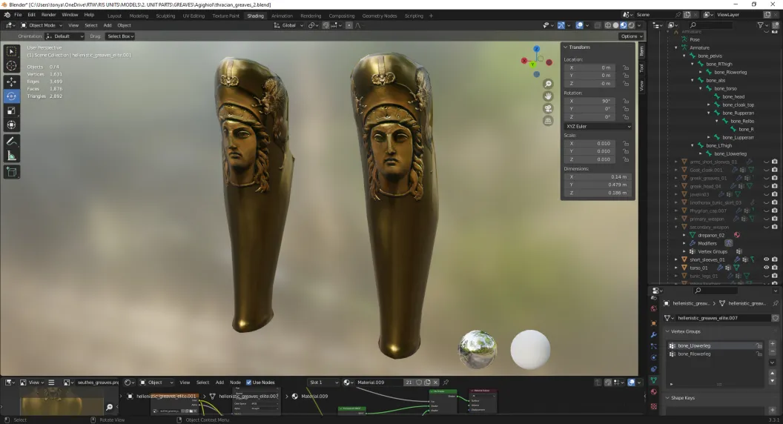Click the viewport zoom magnifier icon
This screenshot has height=424, width=783.
click(548, 84)
